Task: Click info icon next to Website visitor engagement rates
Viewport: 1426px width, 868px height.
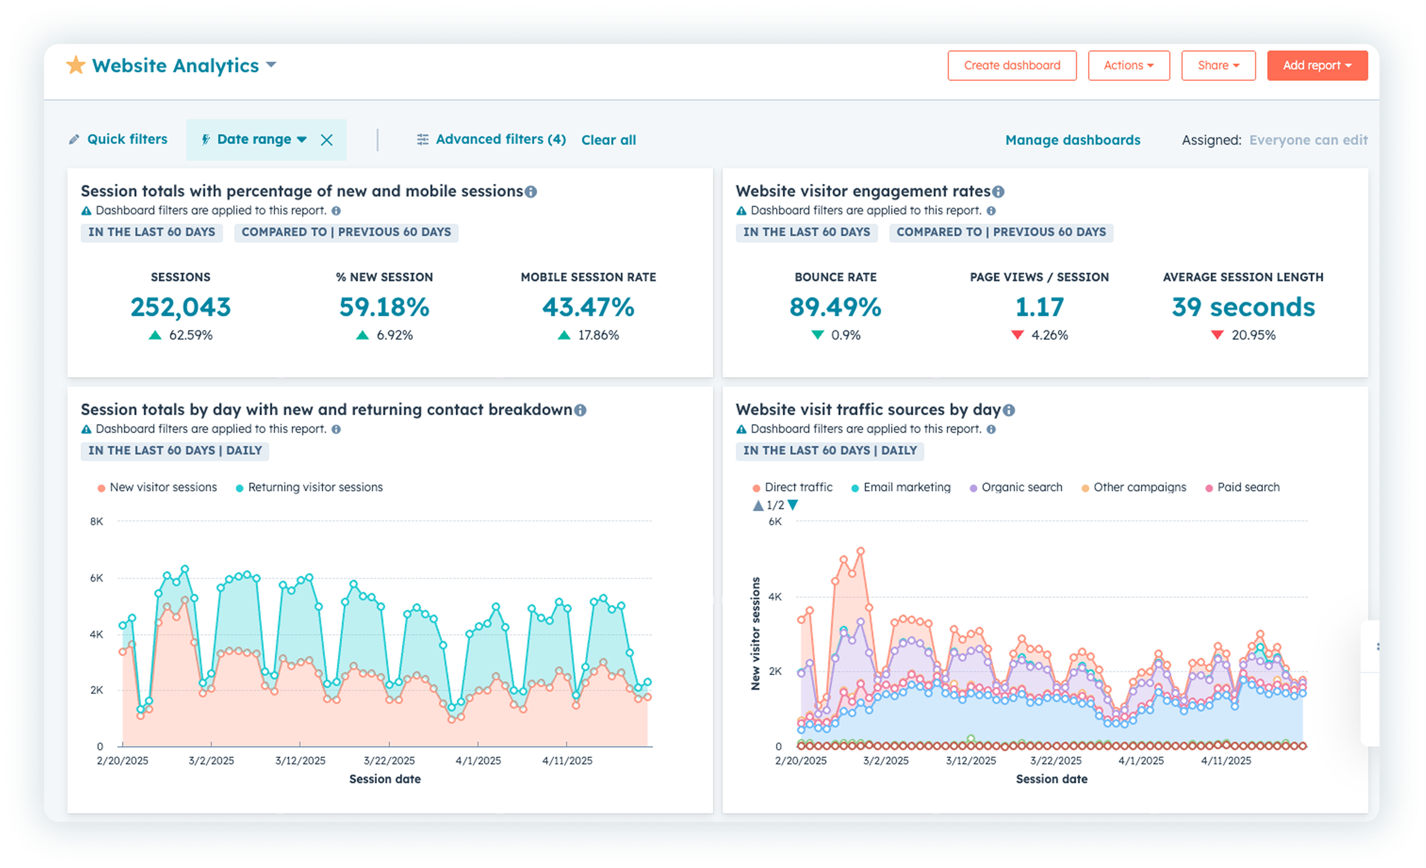Action: [x=998, y=192]
